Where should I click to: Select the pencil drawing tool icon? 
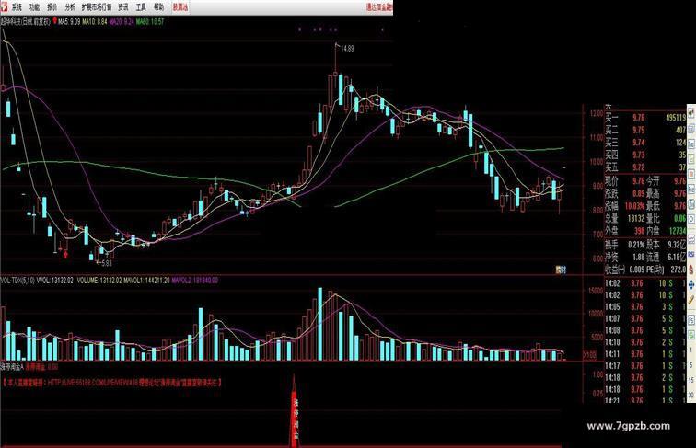(x=691, y=301)
